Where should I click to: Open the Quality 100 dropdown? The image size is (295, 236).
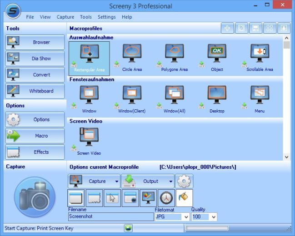click(x=214, y=217)
